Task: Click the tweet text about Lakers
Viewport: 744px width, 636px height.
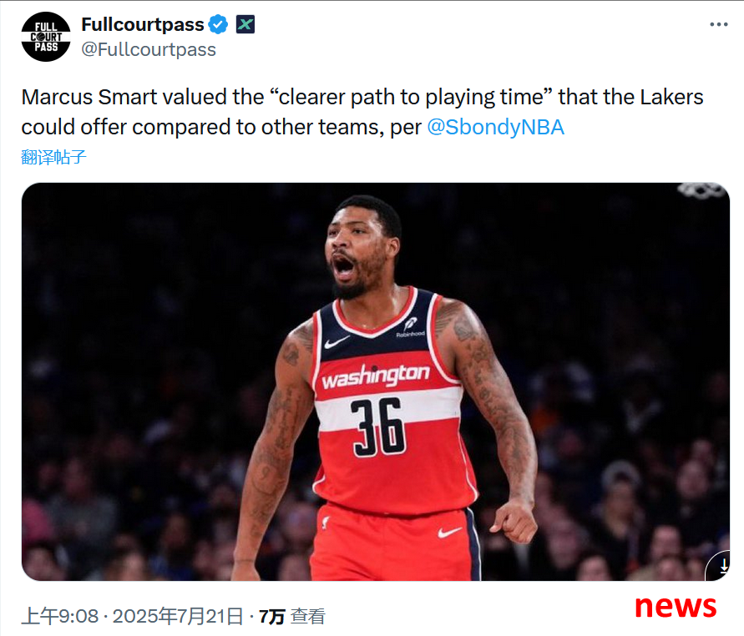Action: pyautogui.click(x=362, y=112)
